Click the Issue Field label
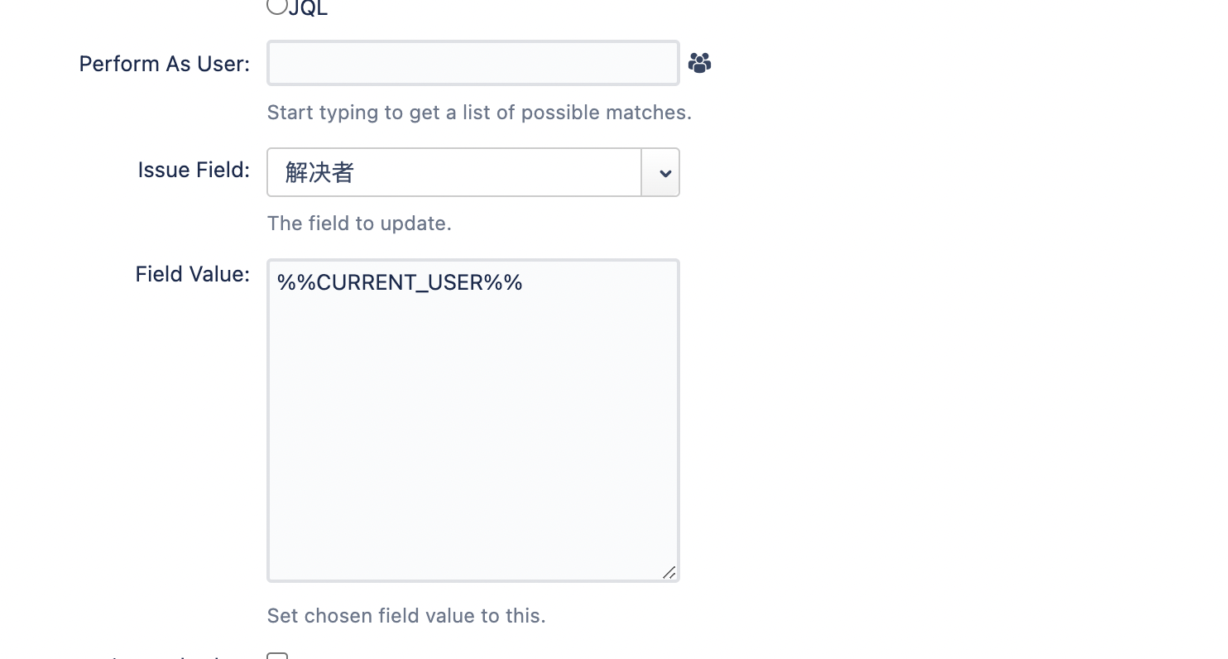 click(x=194, y=170)
